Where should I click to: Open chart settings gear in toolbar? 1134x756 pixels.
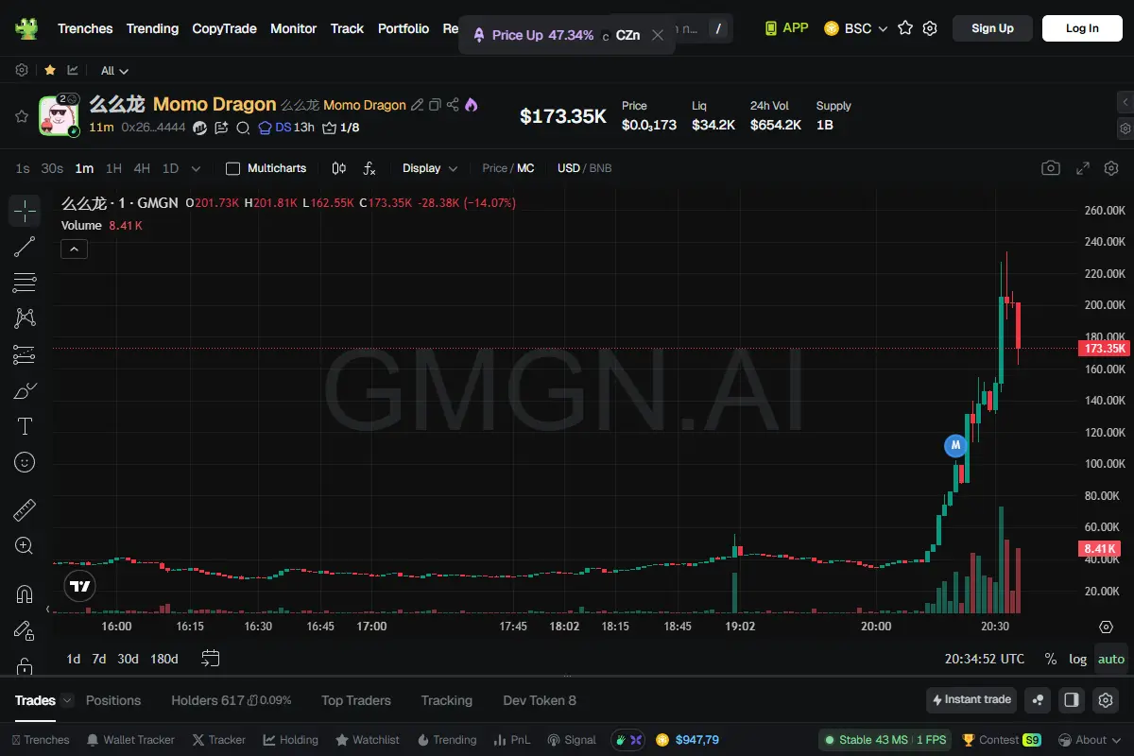click(x=1110, y=168)
